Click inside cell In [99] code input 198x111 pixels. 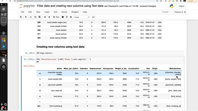110,53
